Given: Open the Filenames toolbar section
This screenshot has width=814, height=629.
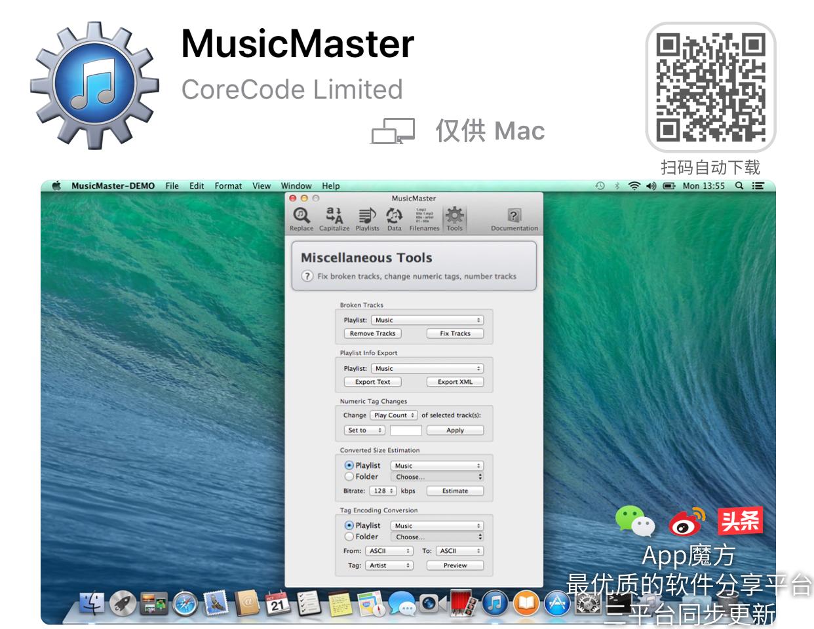Looking at the screenshot, I should pyautogui.click(x=424, y=219).
